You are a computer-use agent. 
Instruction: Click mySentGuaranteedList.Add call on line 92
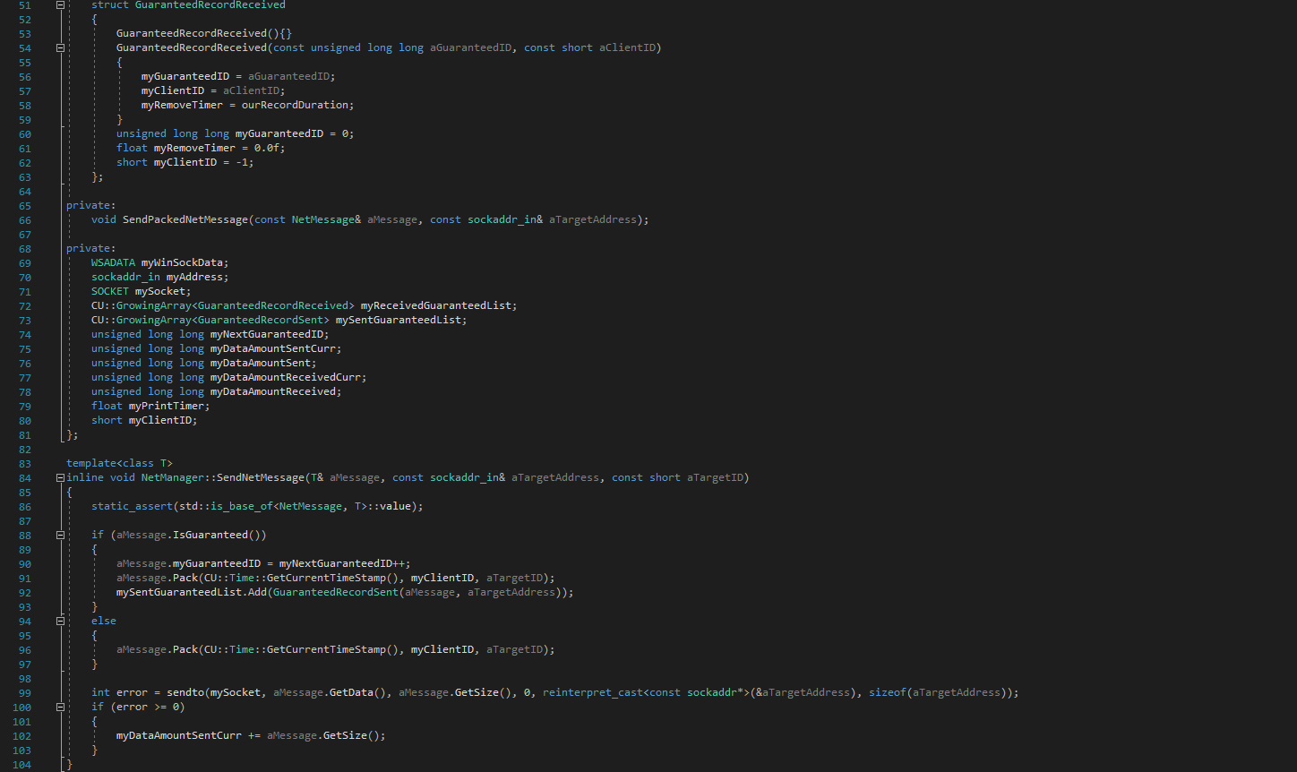[x=192, y=592]
